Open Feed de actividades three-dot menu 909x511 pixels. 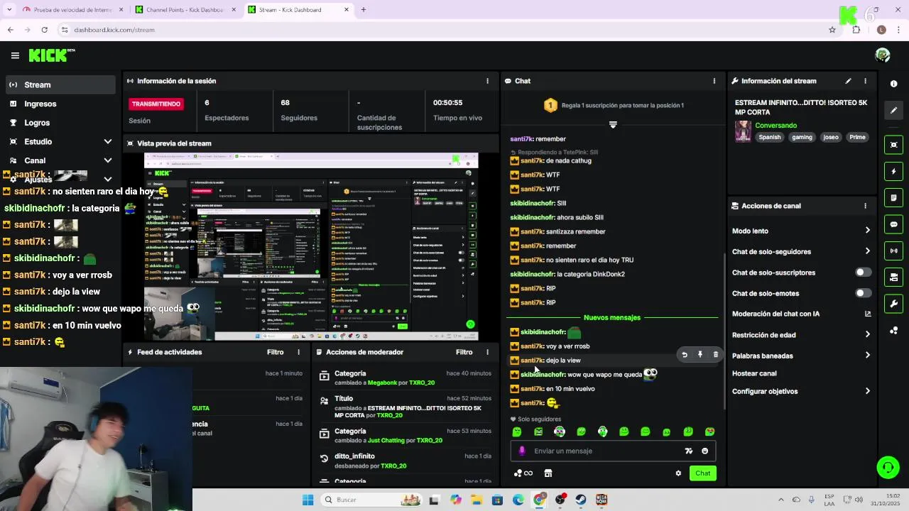tap(298, 352)
